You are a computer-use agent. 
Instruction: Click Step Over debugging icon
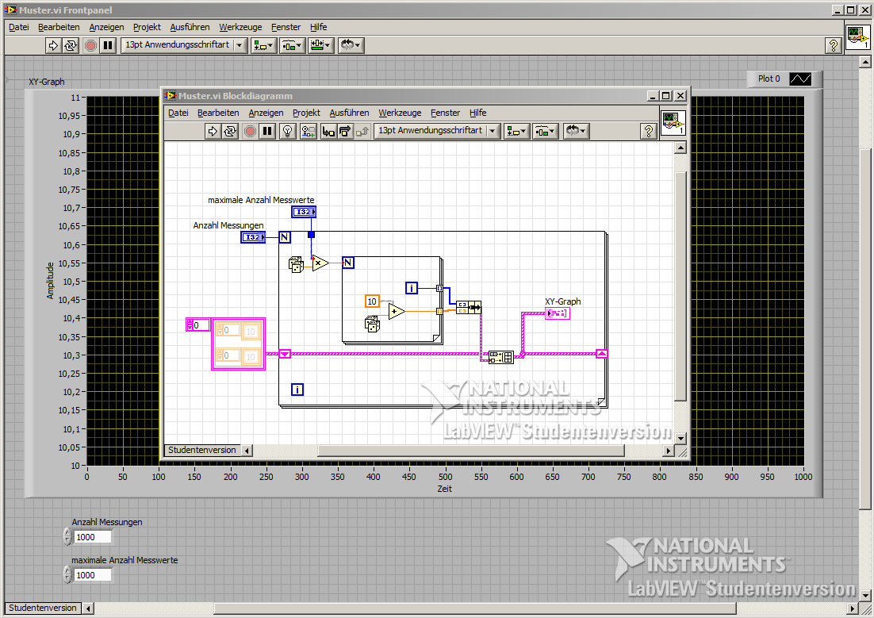345,131
